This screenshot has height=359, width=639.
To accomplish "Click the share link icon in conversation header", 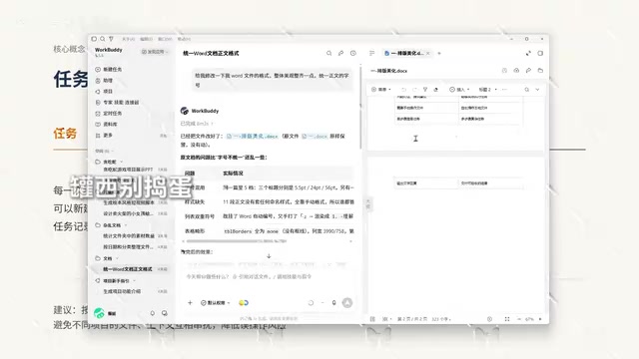I will [x=340, y=53].
